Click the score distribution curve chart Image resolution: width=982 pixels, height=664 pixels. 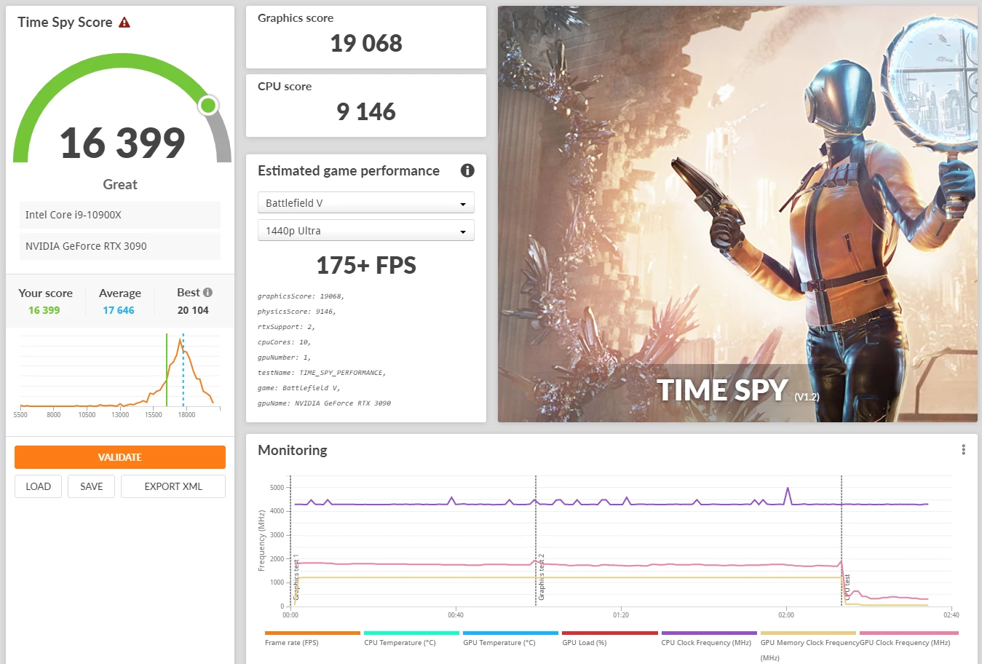120,371
